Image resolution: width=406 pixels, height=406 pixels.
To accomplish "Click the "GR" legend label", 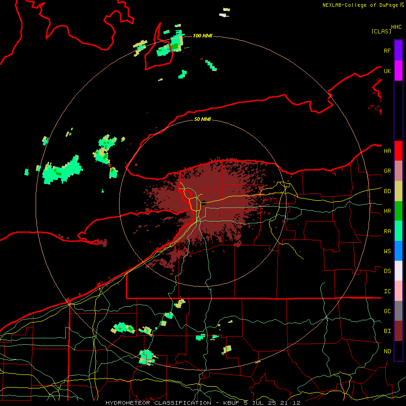I will (x=388, y=171).
